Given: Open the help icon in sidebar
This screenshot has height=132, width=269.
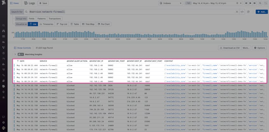Looking at the screenshot, I should click(x=3, y=123).
